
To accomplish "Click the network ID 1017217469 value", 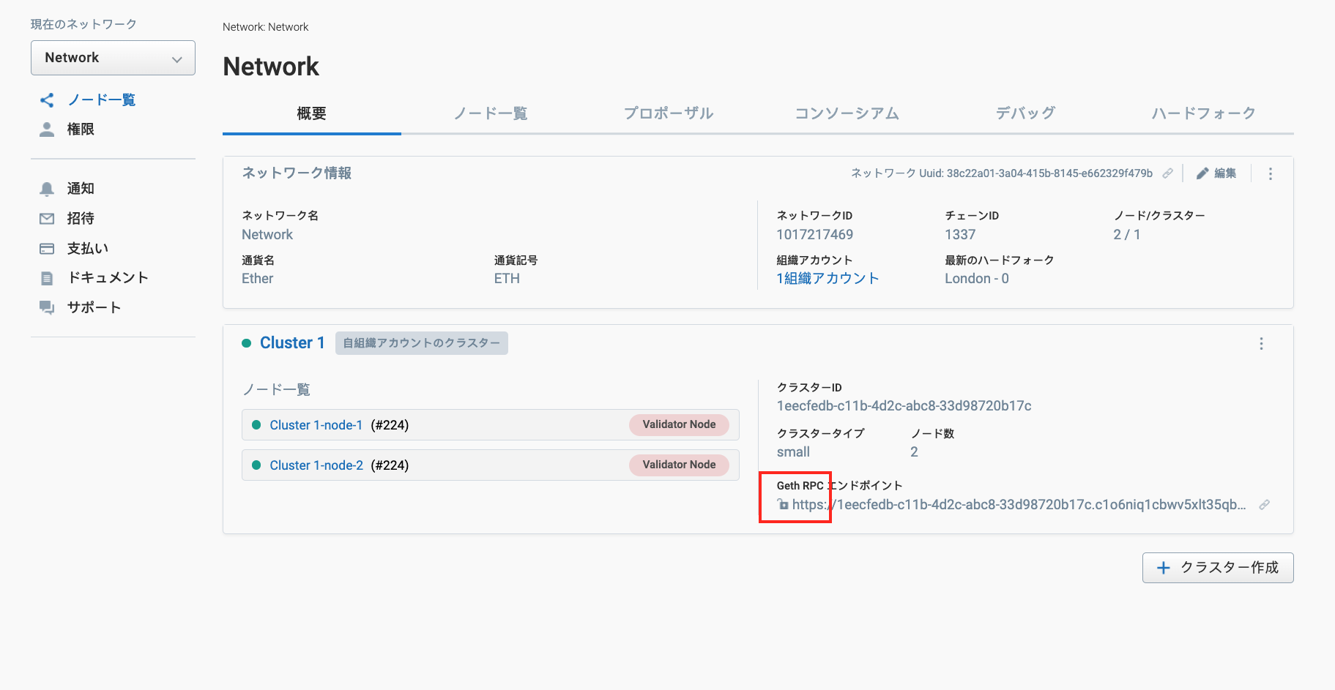I will click(815, 235).
